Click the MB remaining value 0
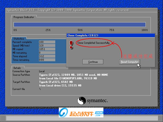Screen dimensions: 163x122 point(47,53)
